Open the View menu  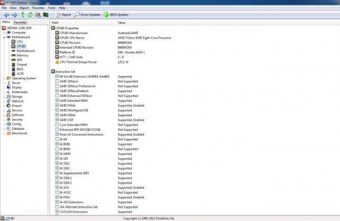tap(13, 8)
